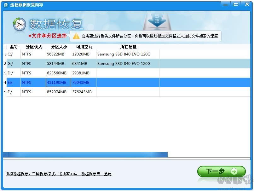Maximize the 迅捷数据恢复向导 window
254x191 pixels.
click(x=236, y=5)
